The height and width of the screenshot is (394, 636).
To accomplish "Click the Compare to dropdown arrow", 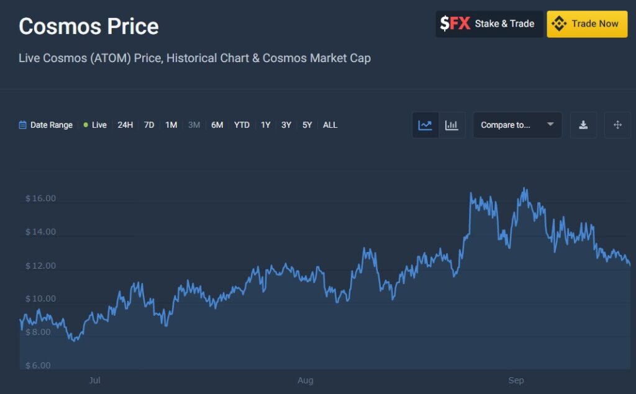I will coord(550,125).
